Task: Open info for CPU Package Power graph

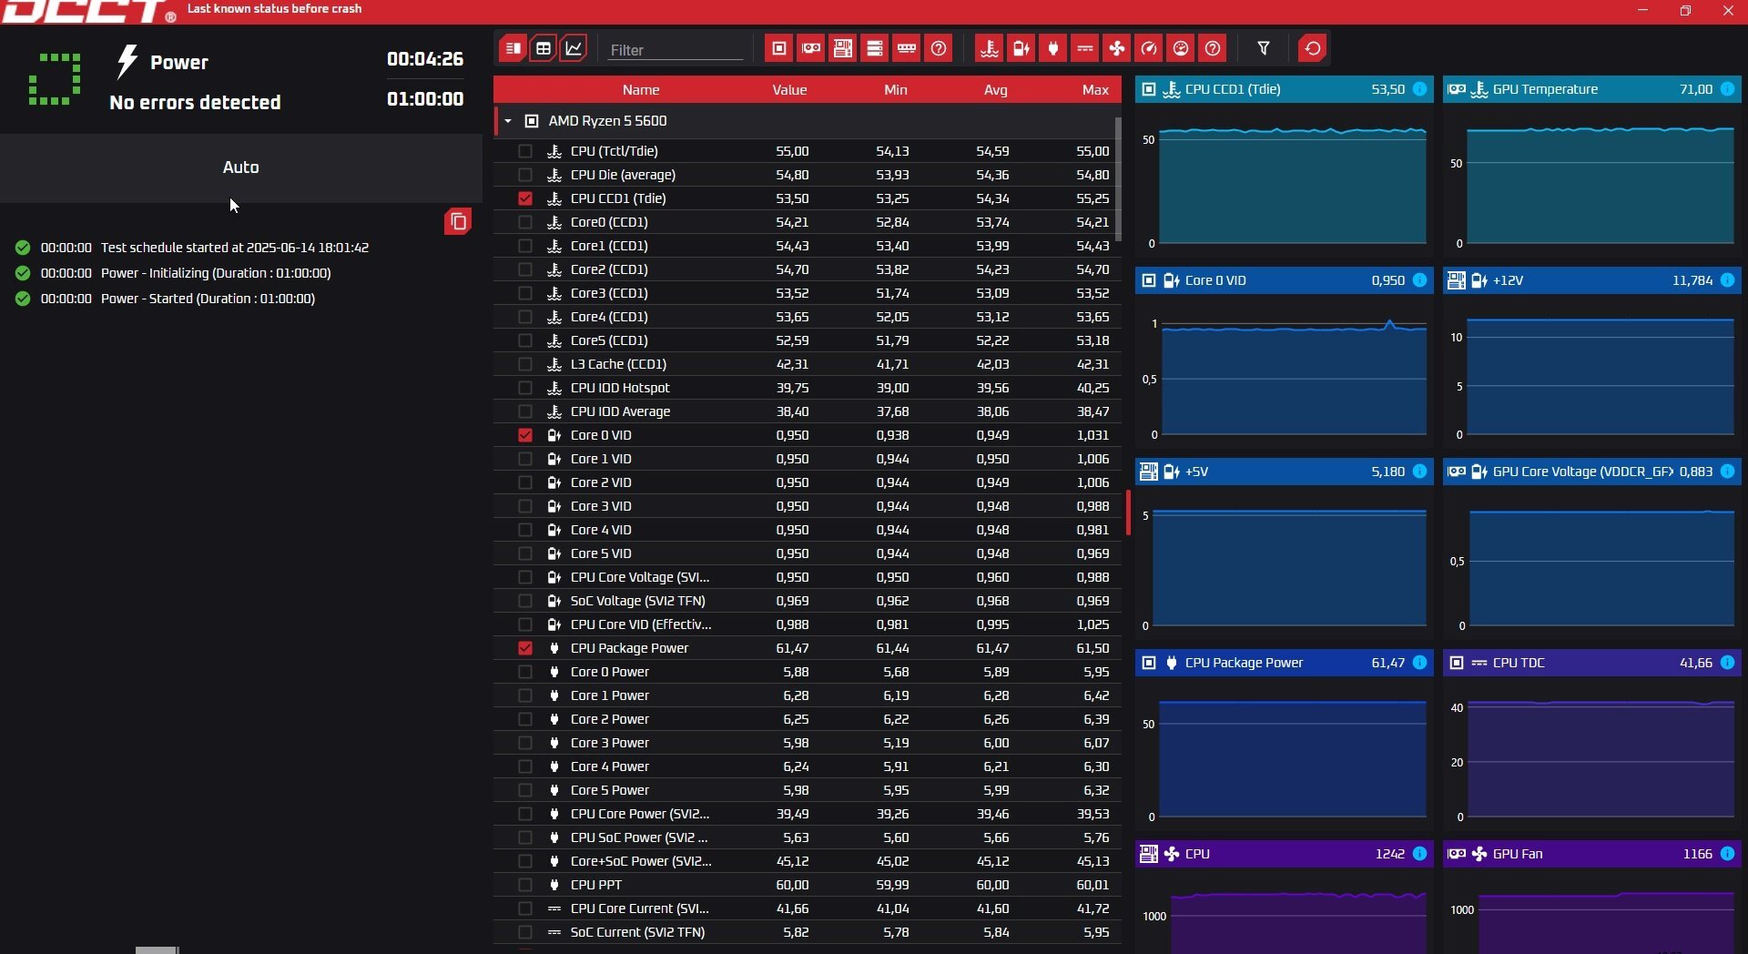Action: [x=1419, y=663]
